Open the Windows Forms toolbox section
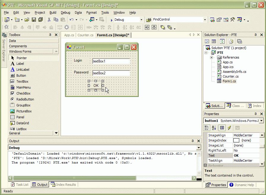 click(31, 51)
